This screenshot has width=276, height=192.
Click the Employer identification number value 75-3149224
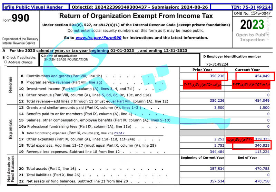[217, 64]
